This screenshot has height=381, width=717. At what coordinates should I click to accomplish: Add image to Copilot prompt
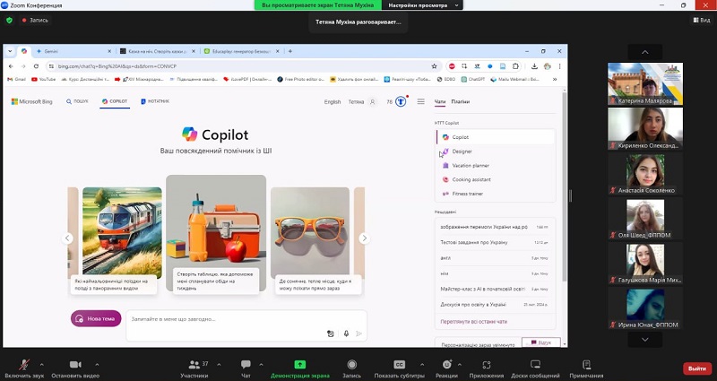(x=331, y=333)
